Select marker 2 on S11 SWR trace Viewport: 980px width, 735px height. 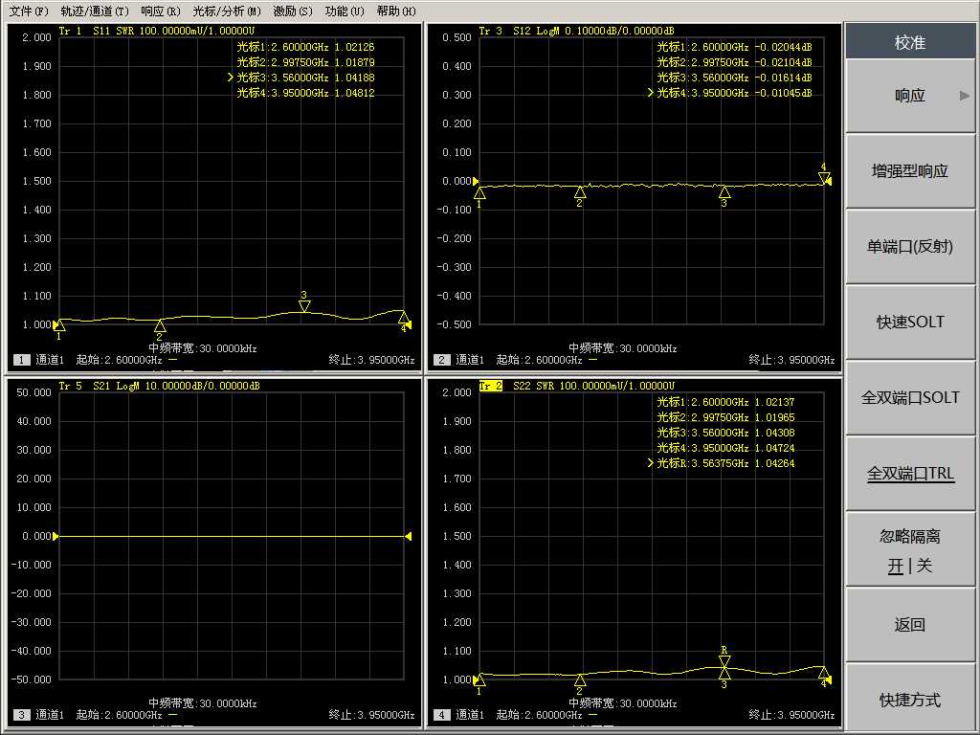click(x=160, y=330)
